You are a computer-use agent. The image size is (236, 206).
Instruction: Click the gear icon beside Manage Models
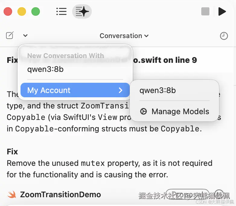click(144, 111)
